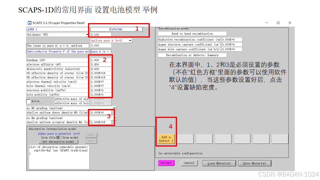The image size is (320, 180).
Task: Edit VB effective density of states 5.000E+18
Action: click(x=101, y=77)
